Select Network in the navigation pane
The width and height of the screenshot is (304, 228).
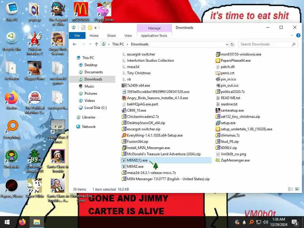tap(89, 126)
